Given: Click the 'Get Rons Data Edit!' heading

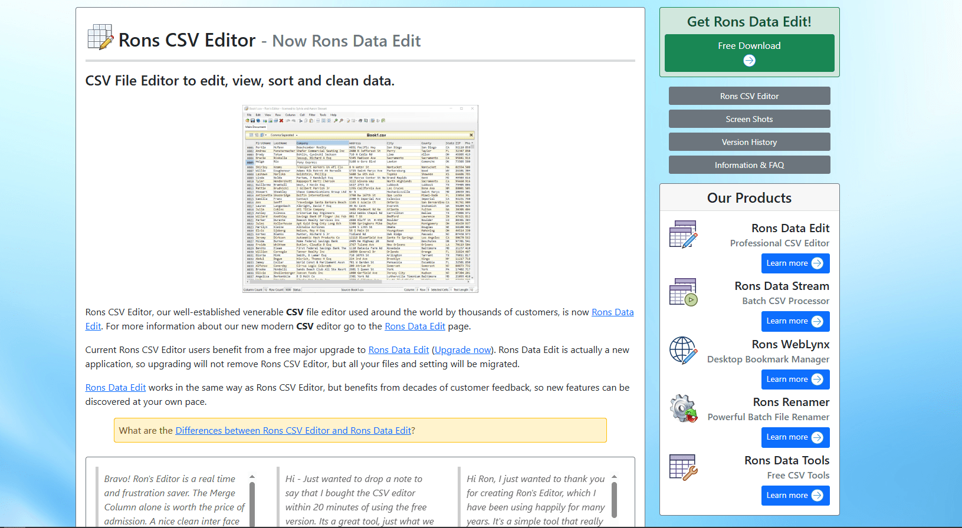Looking at the screenshot, I should tap(749, 22).
